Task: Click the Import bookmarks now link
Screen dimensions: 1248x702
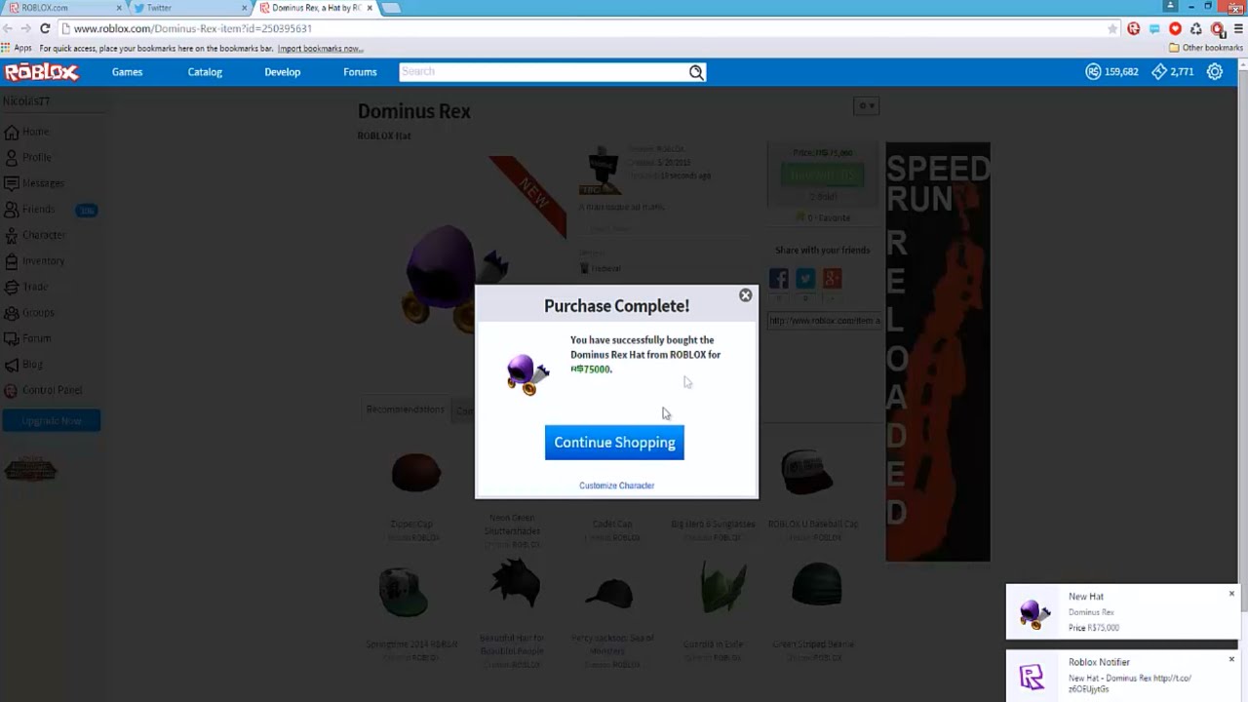Action: click(x=320, y=49)
